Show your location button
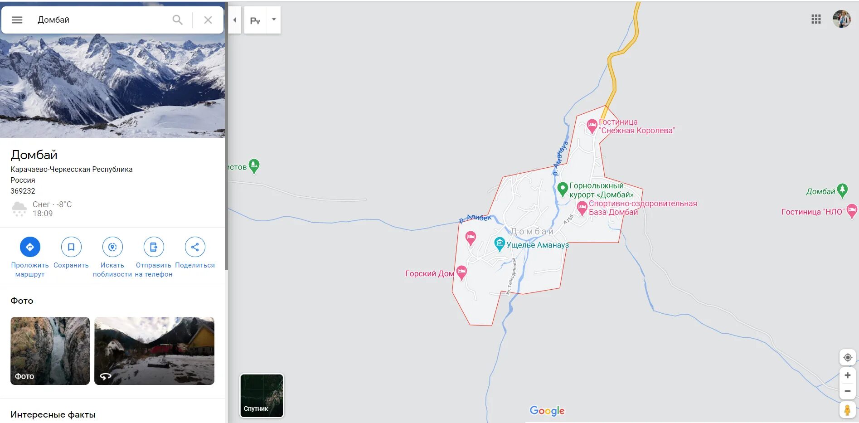Image resolution: width=859 pixels, height=423 pixels. pyautogui.click(x=847, y=357)
